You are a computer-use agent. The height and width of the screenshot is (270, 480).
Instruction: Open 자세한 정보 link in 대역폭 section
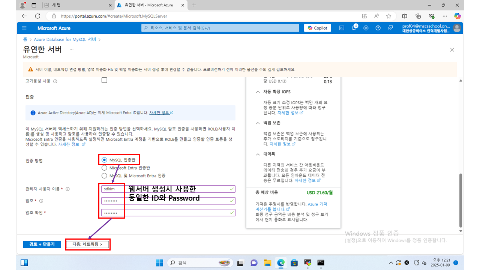307,180
